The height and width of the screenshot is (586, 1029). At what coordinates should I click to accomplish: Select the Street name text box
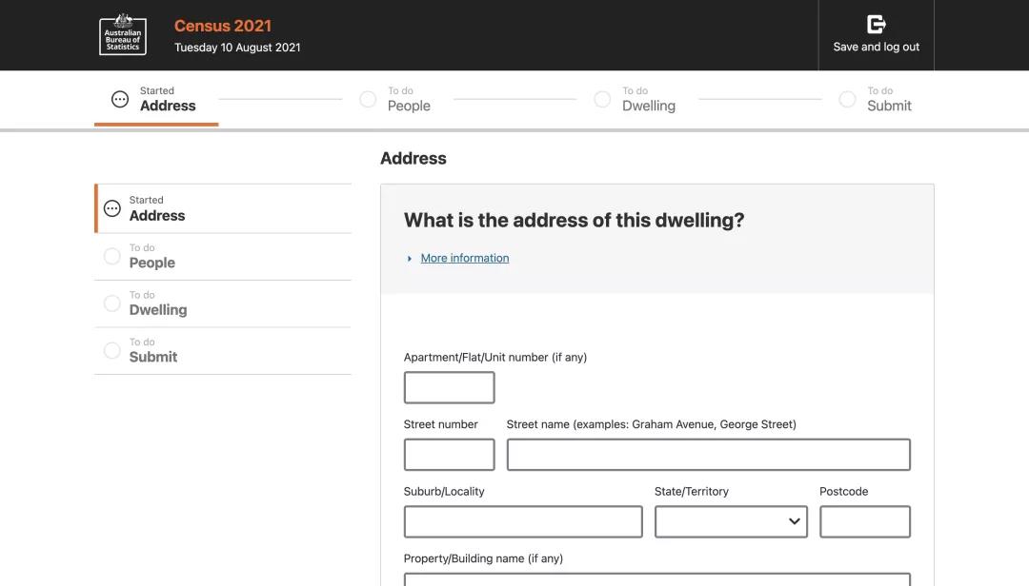[x=708, y=455]
